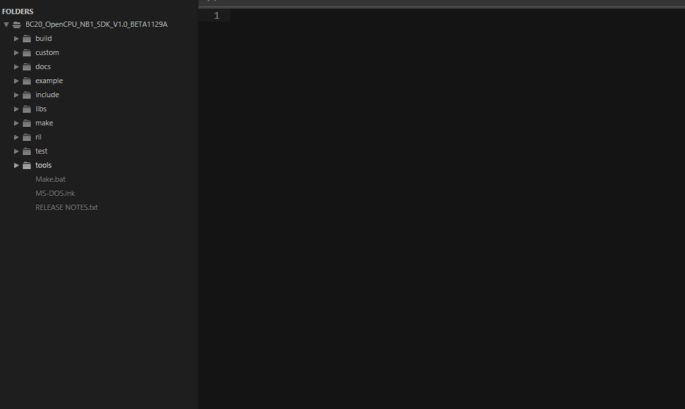Image resolution: width=685 pixels, height=409 pixels.
Task: Select the include folder label
Action: click(47, 95)
